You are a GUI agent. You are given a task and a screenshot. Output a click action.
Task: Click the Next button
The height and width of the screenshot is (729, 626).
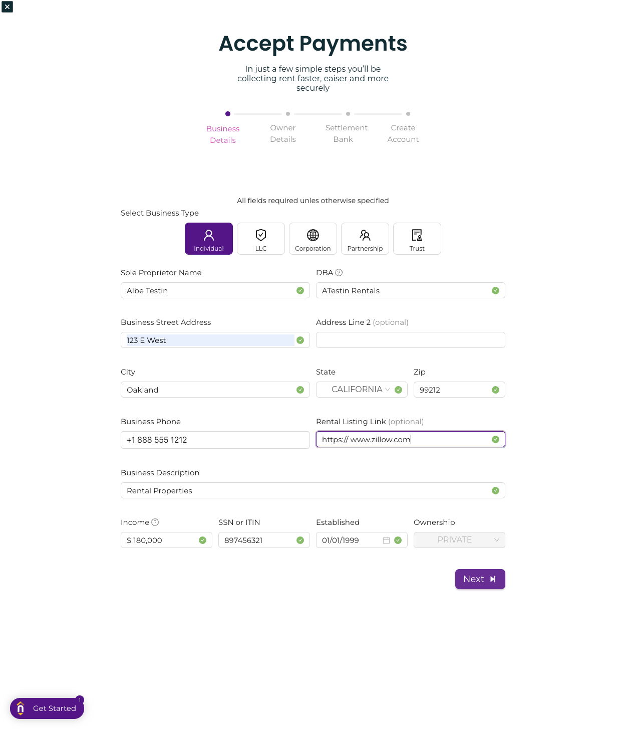pyautogui.click(x=480, y=579)
